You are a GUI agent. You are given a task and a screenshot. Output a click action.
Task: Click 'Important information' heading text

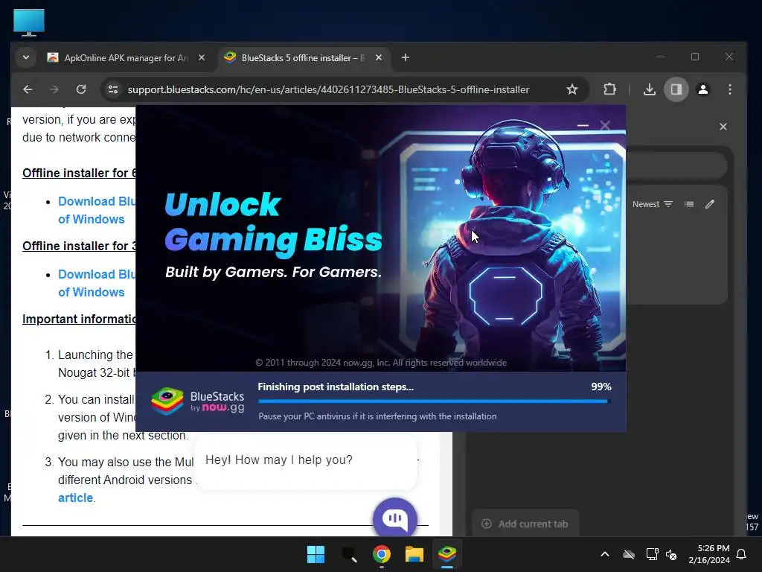(x=79, y=319)
